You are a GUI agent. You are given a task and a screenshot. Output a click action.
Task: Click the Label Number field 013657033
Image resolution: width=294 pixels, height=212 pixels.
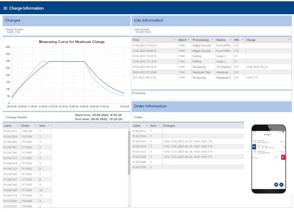[x=212, y=31]
